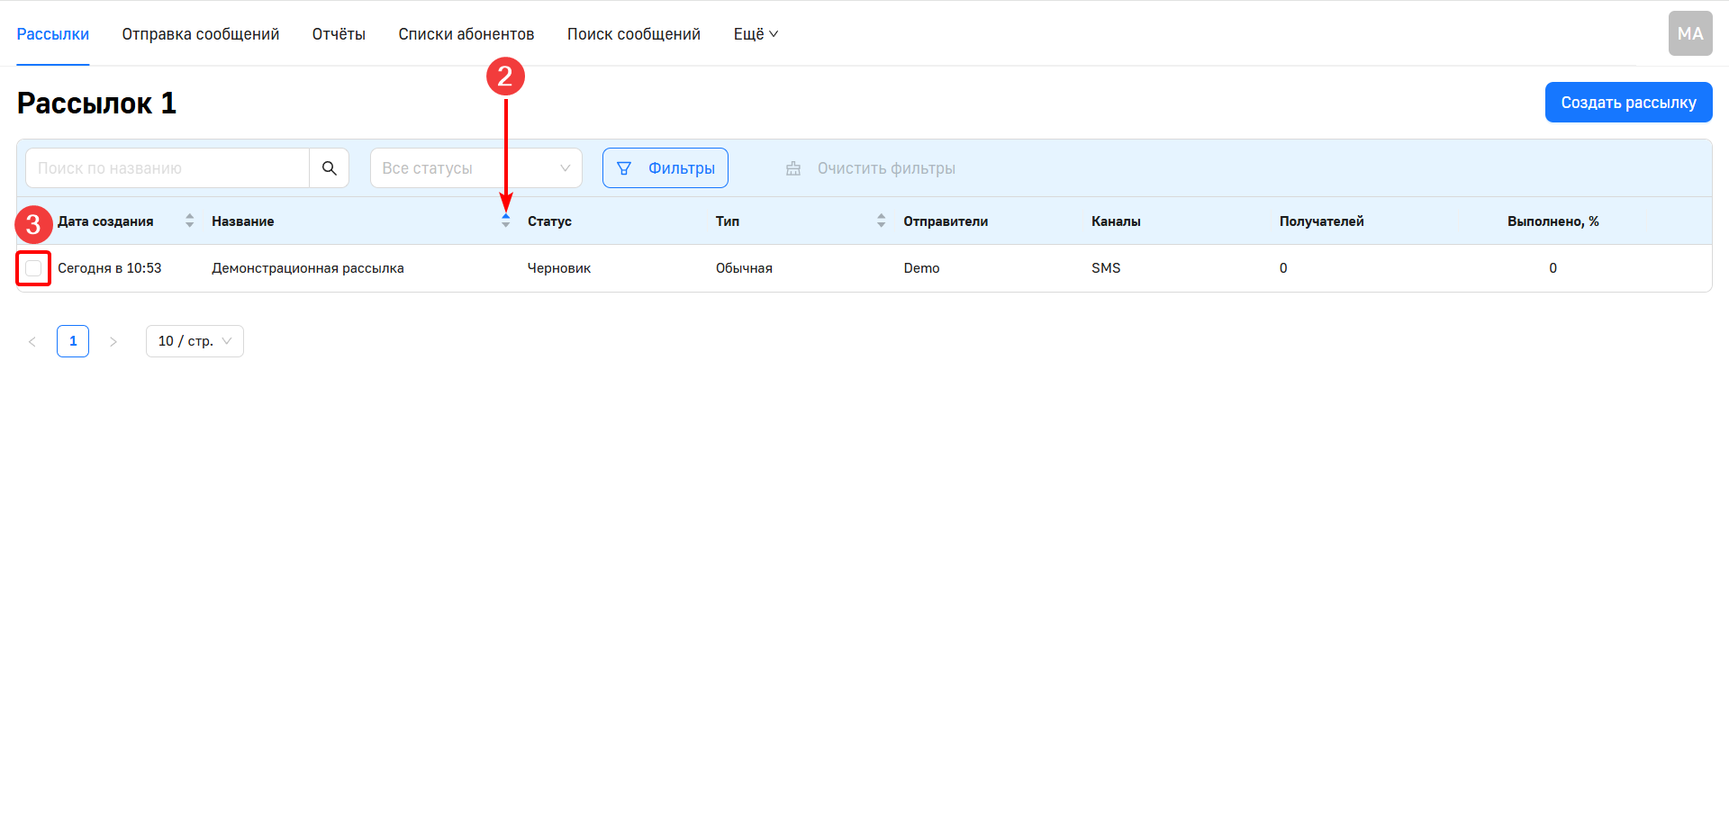This screenshot has width=1729, height=821.
Task: Open the Отчёты tab
Action: tap(339, 34)
